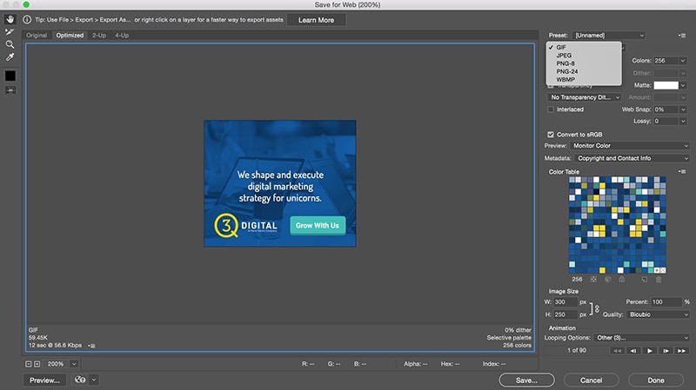Open preview info flyout menu near 56.6 Kbps
This screenshot has width=696, height=390.
[92, 346]
